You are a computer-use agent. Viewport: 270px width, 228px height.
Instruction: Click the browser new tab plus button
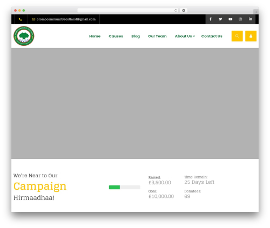pos(256,12)
